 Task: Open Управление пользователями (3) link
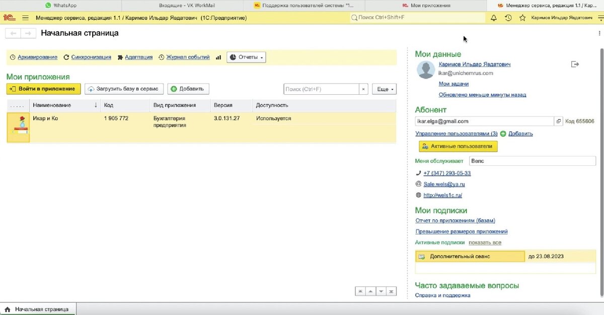click(457, 134)
